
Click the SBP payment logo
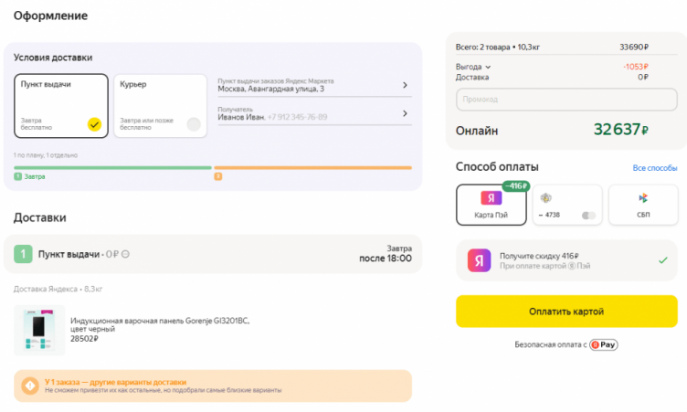[643, 198]
